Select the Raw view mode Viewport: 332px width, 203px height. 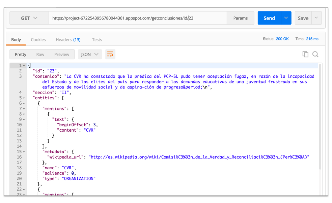click(40, 54)
